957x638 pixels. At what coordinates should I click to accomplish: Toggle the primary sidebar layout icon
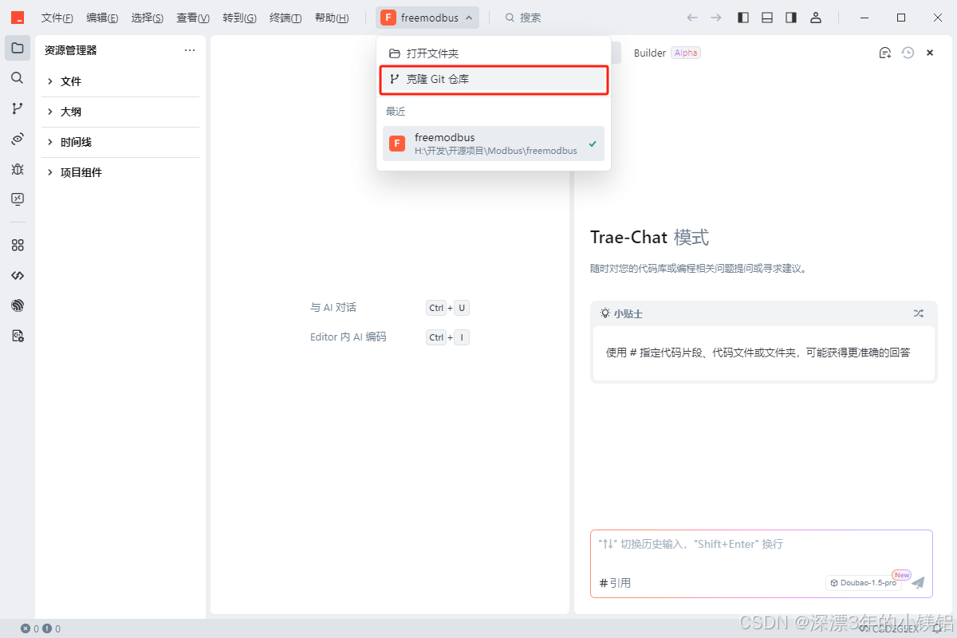coord(743,18)
